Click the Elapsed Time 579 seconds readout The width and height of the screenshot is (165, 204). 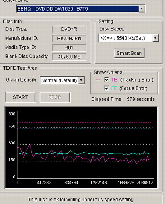[x=123, y=99]
